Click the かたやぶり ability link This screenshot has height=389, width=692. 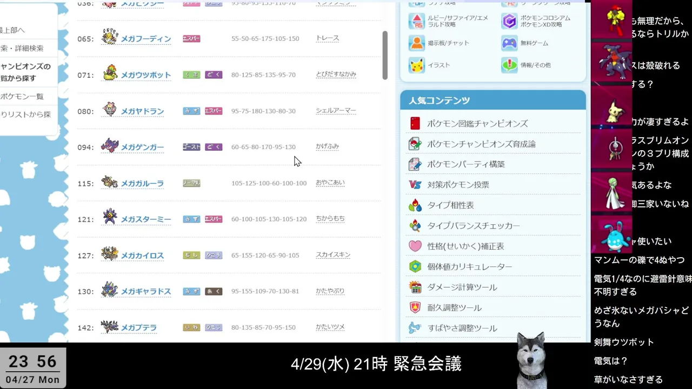[x=330, y=291]
